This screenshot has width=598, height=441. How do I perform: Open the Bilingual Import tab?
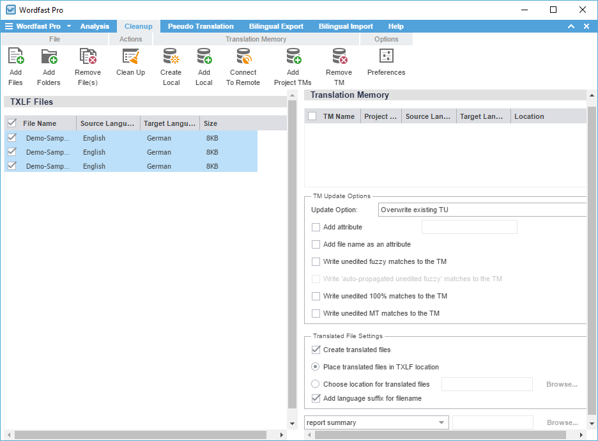pyautogui.click(x=346, y=26)
